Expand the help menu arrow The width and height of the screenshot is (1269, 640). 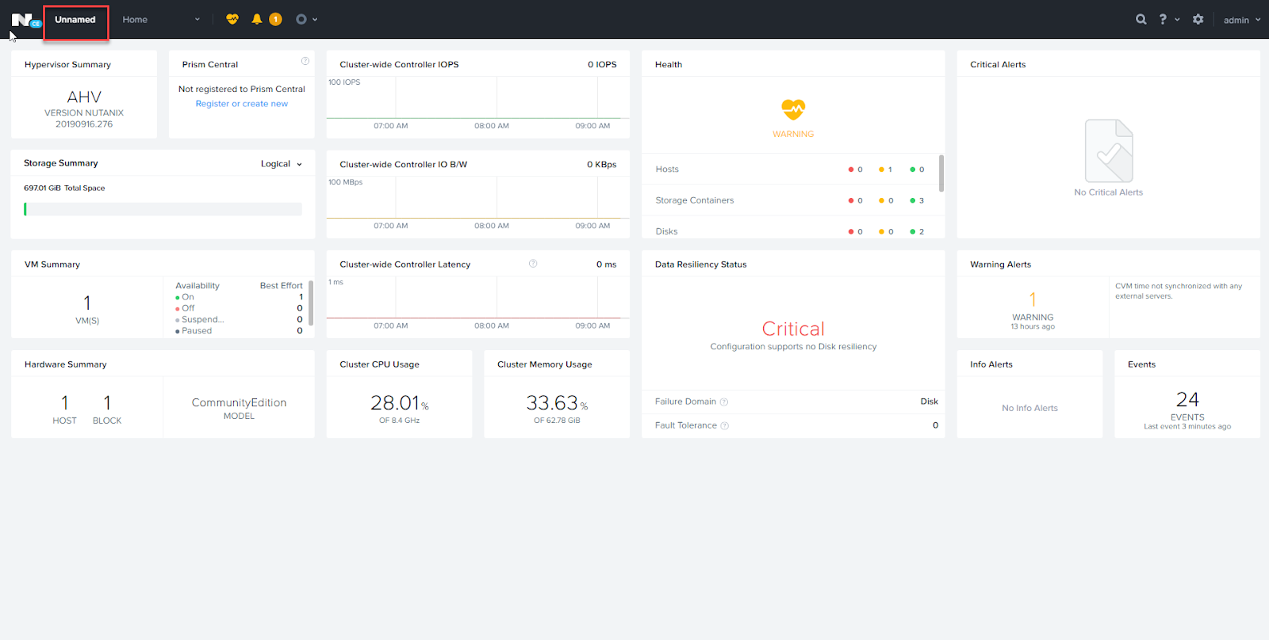click(x=1177, y=20)
